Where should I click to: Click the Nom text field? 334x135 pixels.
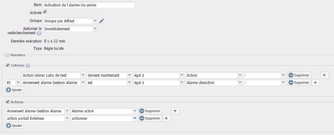89,5
